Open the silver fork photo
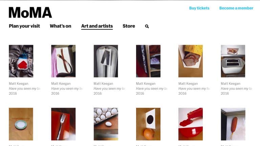Image resolution: width=260 pixels, height=146 pixels. [63, 124]
